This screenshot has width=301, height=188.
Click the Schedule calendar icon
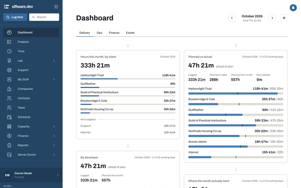tap(9, 117)
